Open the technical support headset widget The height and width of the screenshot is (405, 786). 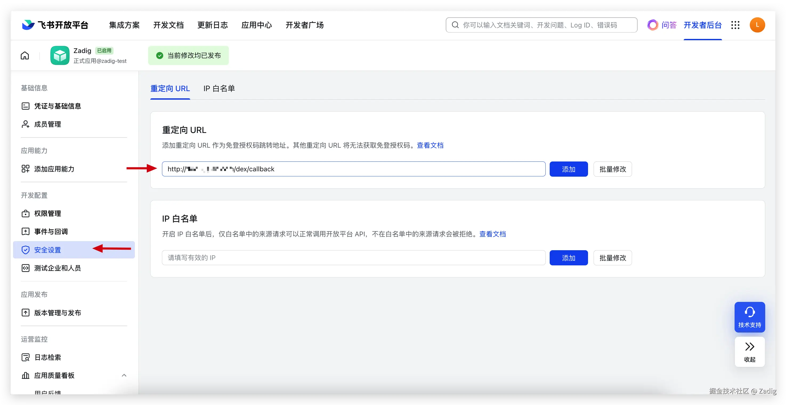(749, 317)
